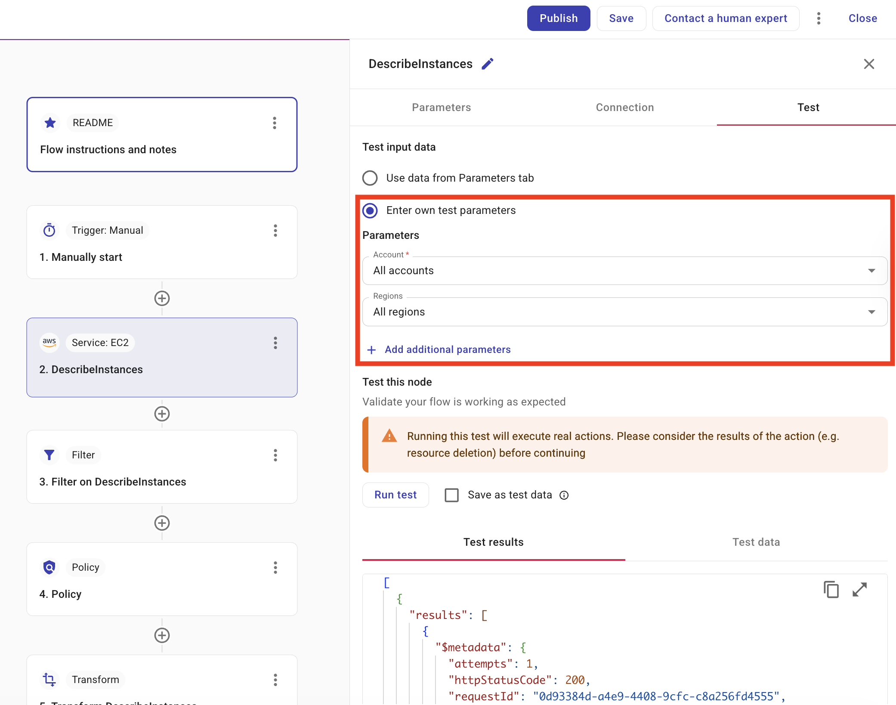Open the more options menu next to Contact a human expert

[x=819, y=18]
